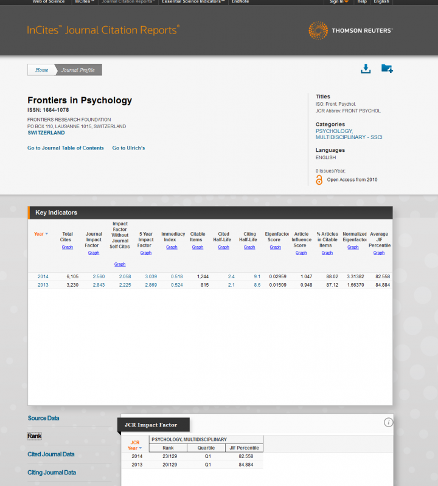Viewport: 438px width, 486px height.
Task: Open Graph under Impact Factor Without Self Cites
Action: pyautogui.click(x=120, y=264)
